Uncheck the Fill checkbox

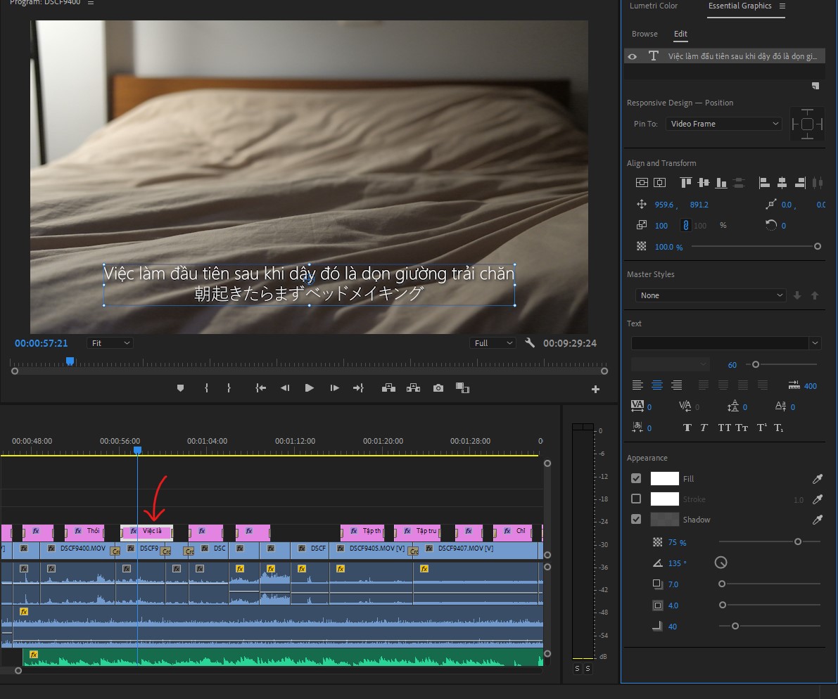click(x=636, y=479)
